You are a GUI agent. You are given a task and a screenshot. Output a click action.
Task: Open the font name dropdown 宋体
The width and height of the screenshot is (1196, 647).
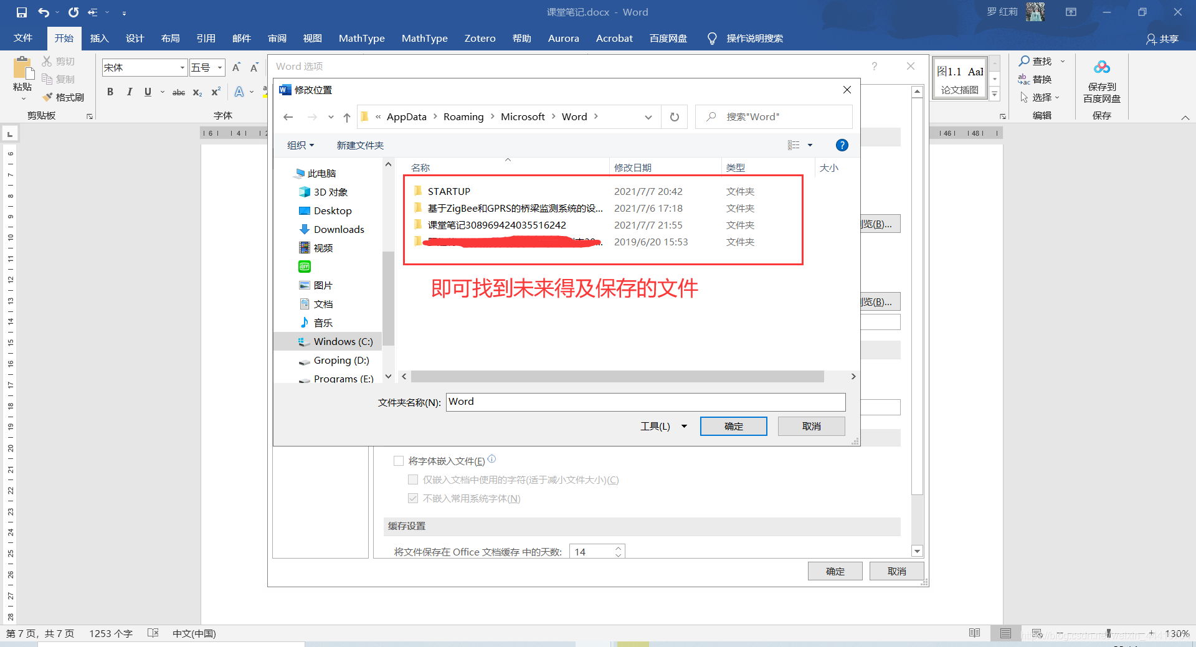point(183,67)
